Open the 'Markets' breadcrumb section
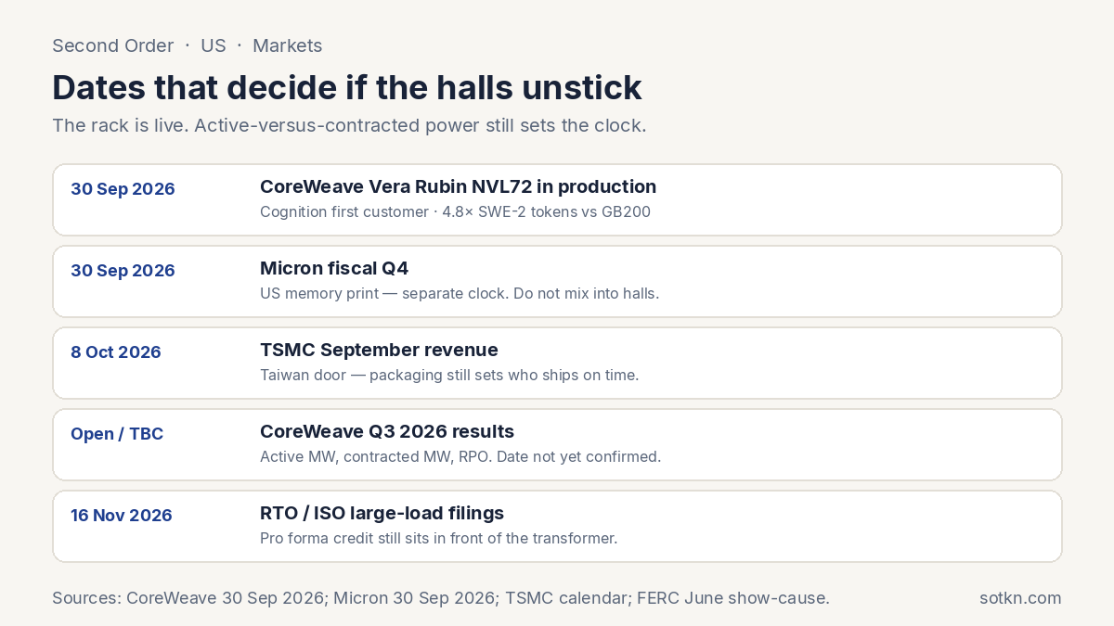The image size is (1114, 626). pyautogui.click(x=288, y=45)
